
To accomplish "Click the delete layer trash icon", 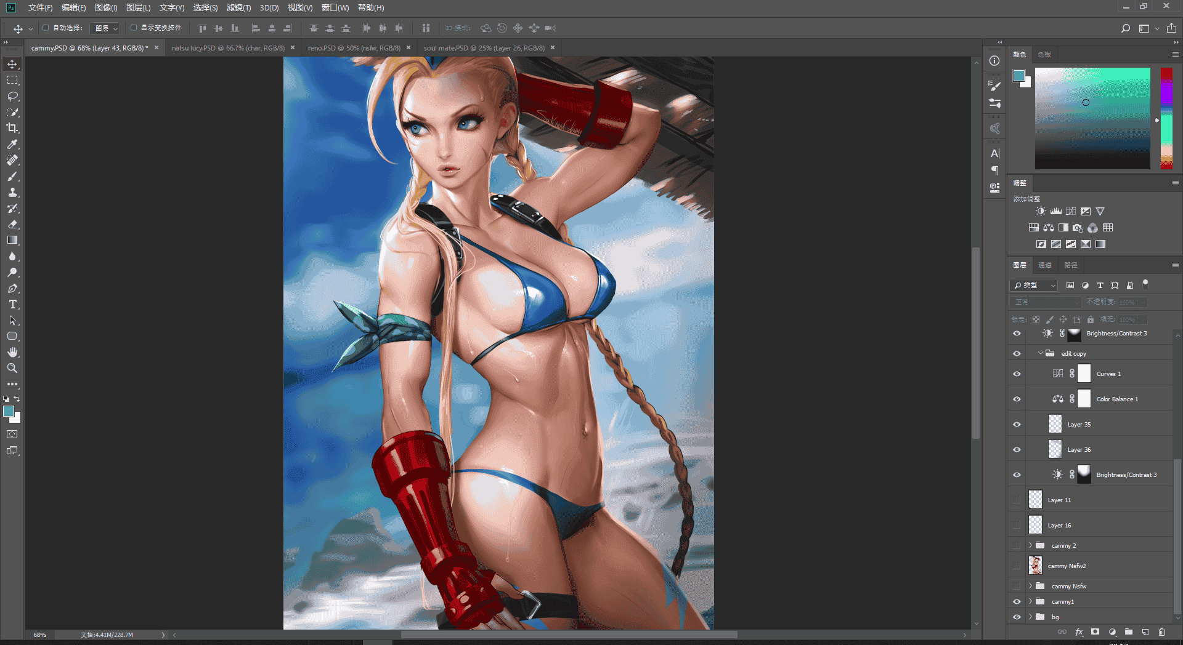I will coord(1162,632).
